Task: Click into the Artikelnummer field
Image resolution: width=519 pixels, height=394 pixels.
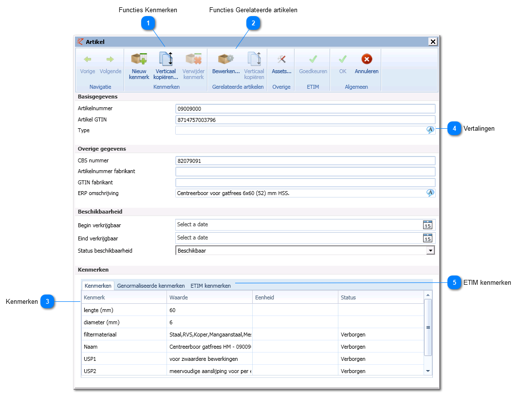Action: point(305,109)
